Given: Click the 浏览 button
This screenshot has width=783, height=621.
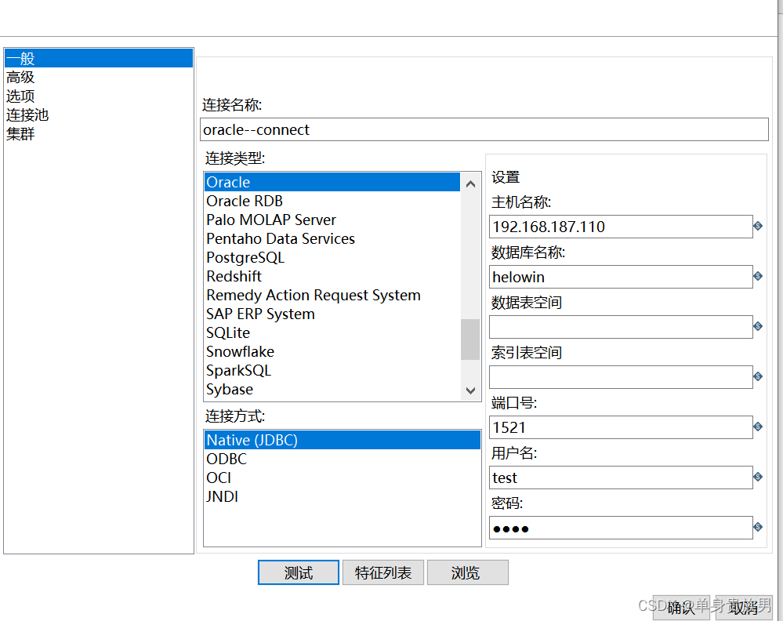Looking at the screenshot, I should (x=468, y=572).
